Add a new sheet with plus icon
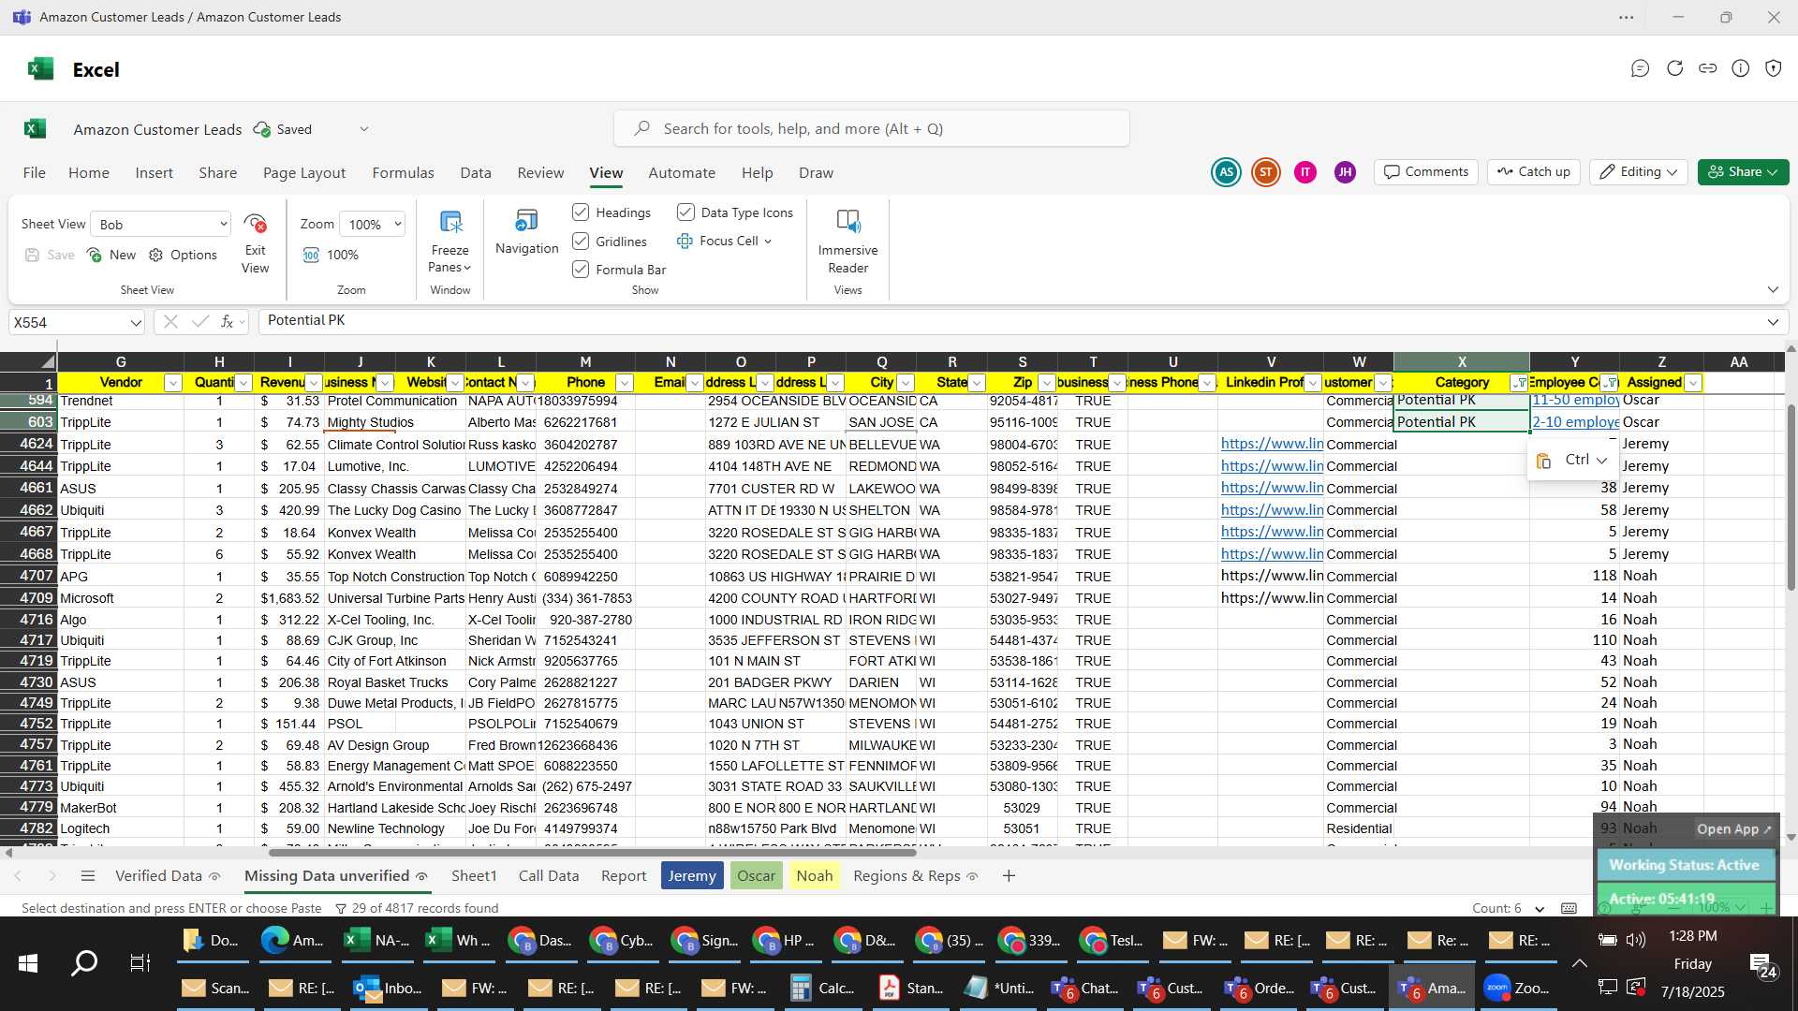 pos(1009,876)
